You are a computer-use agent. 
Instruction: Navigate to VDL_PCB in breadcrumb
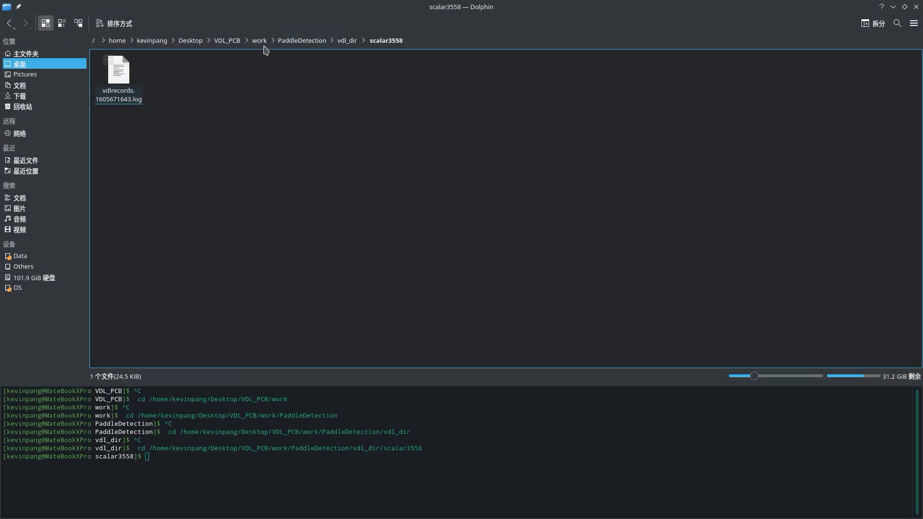[227, 40]
